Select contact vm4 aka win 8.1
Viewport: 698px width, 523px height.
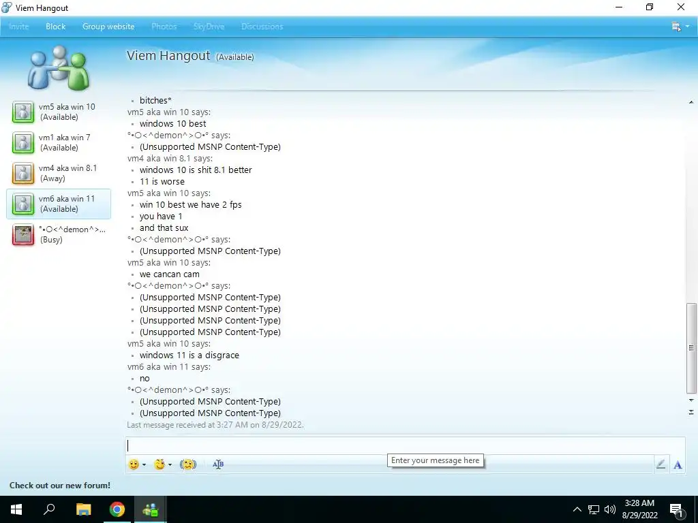click(x=59, y=173)
